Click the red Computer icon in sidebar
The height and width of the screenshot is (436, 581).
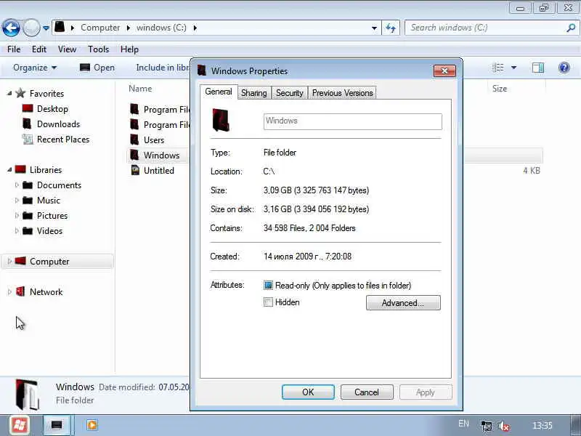[20, 261]
